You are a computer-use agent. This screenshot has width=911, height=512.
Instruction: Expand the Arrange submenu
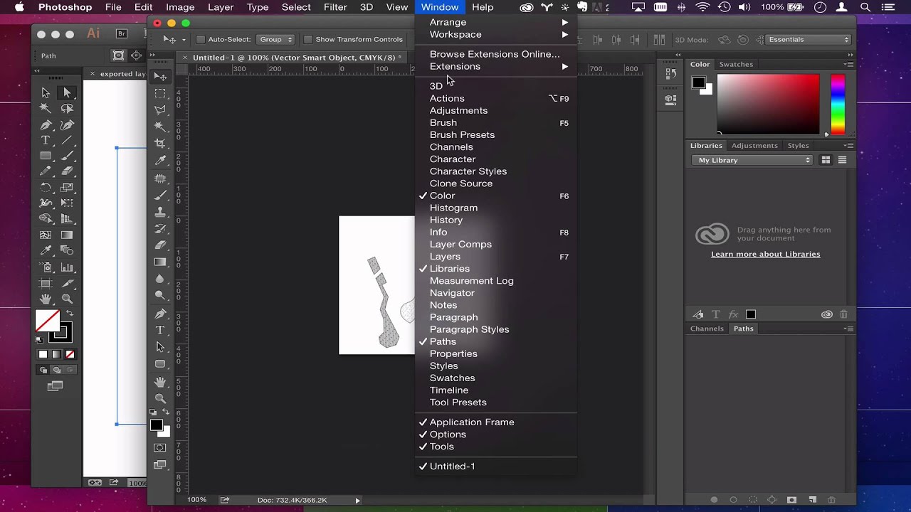coord(495,22)
